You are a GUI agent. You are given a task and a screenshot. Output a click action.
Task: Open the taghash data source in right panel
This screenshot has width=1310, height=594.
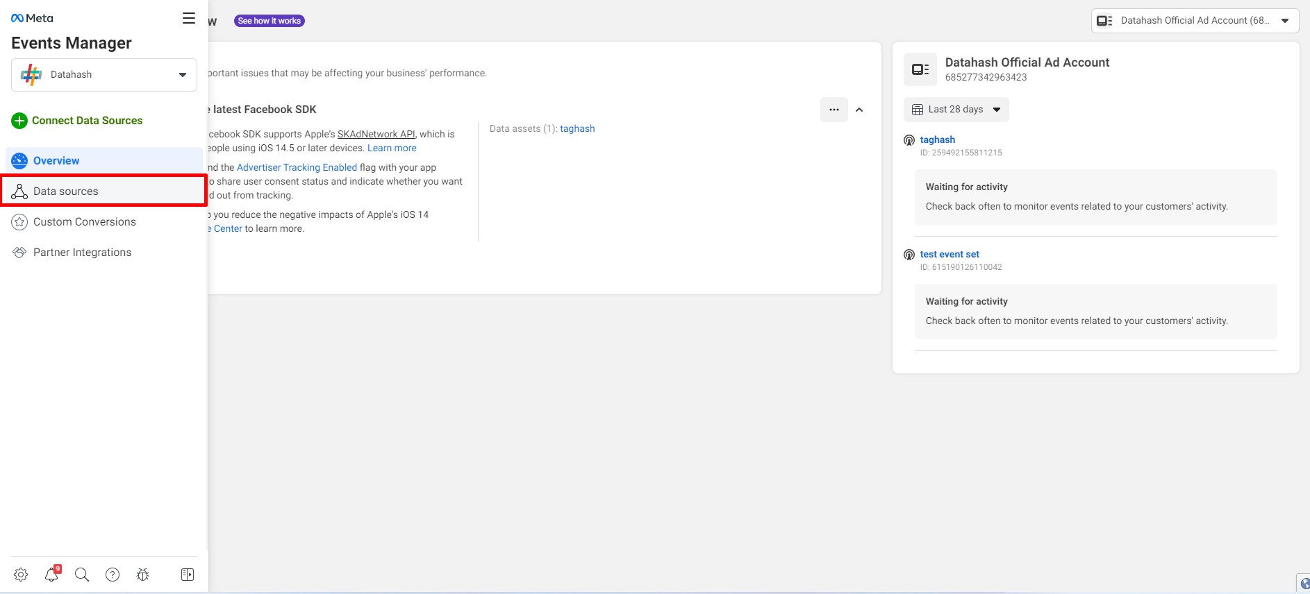pos(938,139)
